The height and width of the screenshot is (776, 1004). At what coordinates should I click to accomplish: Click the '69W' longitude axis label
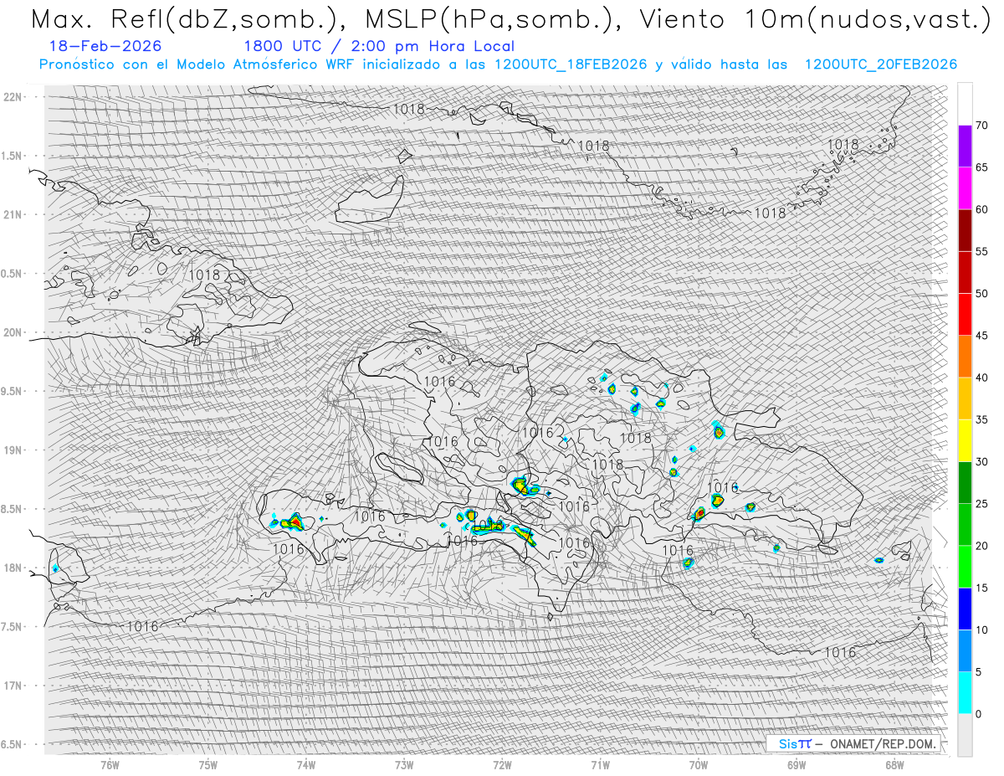797,764
